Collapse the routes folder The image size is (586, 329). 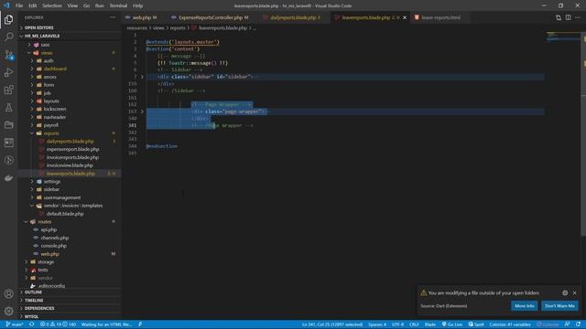45,221
